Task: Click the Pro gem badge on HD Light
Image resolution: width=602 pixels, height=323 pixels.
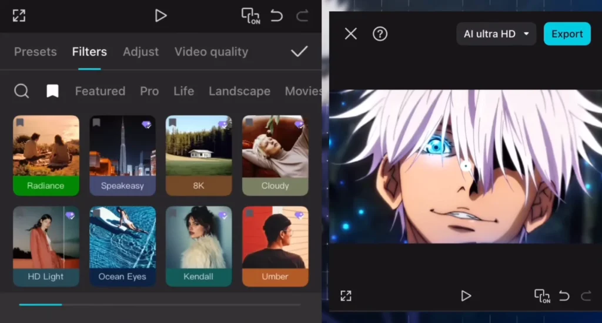Action: click(x=70, y=216)
